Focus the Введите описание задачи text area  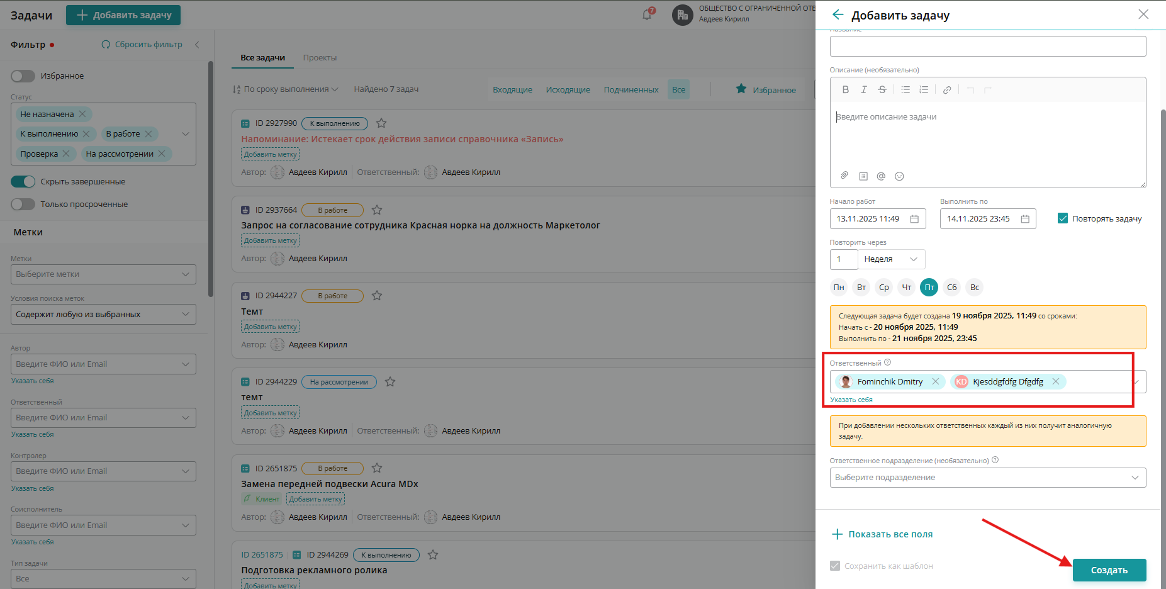click(x=988, y=133)
